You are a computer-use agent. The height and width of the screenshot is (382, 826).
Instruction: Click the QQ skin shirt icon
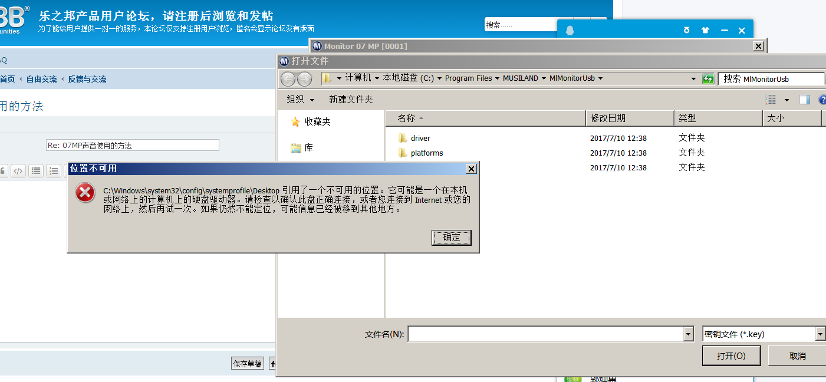[x=705, y=31]
